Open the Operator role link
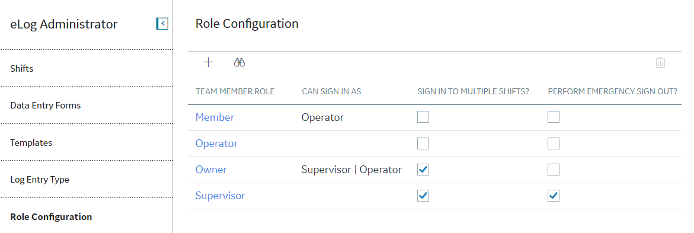Image resolution: width=694 pixels, height=233 pixels. tap(216, 143)
